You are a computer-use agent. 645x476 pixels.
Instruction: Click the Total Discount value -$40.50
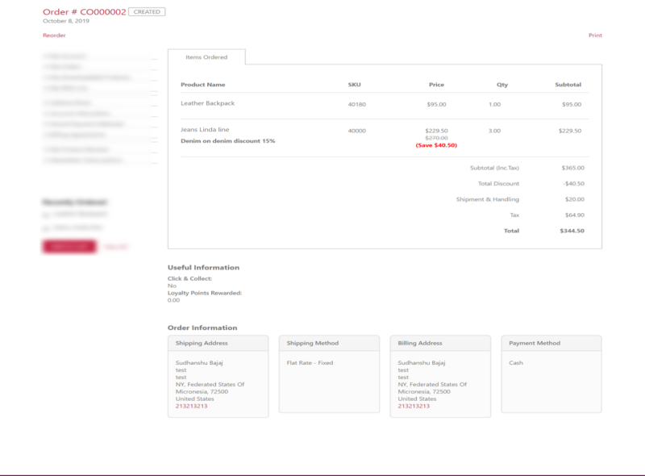(x=573, y=184)
